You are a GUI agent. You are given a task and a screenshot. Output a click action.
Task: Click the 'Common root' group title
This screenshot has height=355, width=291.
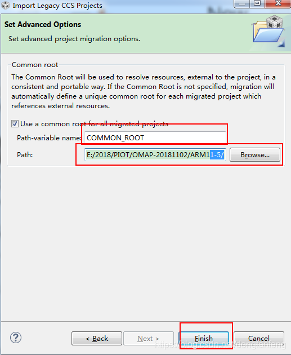click(35, 65)
